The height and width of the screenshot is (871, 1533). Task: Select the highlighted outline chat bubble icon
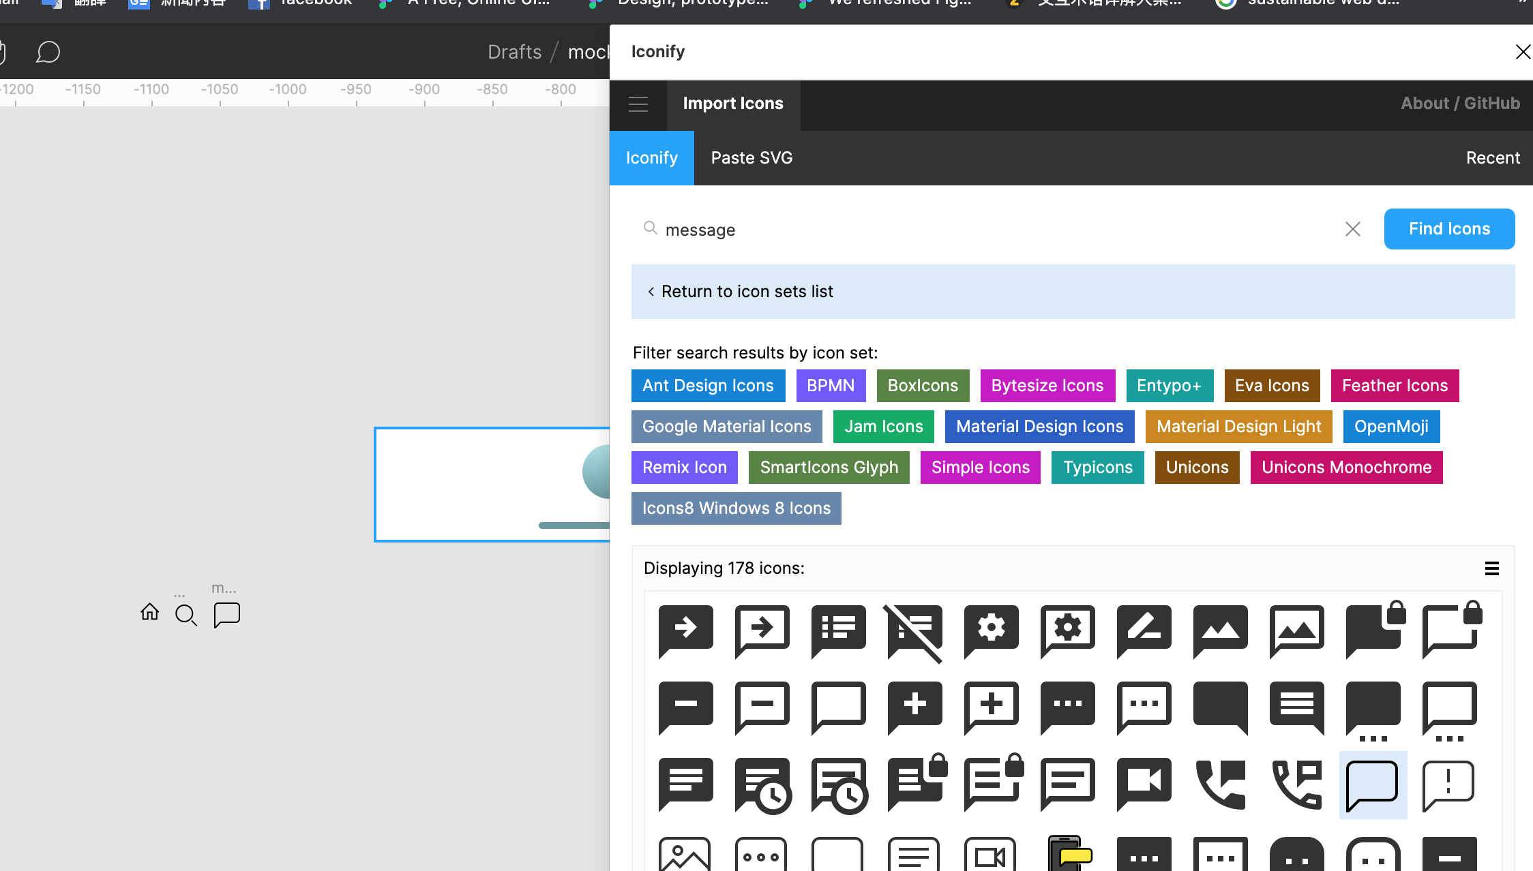point(1373,784)
